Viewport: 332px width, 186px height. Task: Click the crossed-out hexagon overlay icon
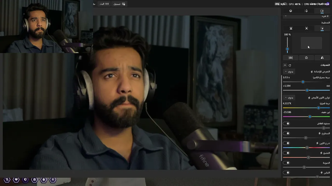coord(7,180)
